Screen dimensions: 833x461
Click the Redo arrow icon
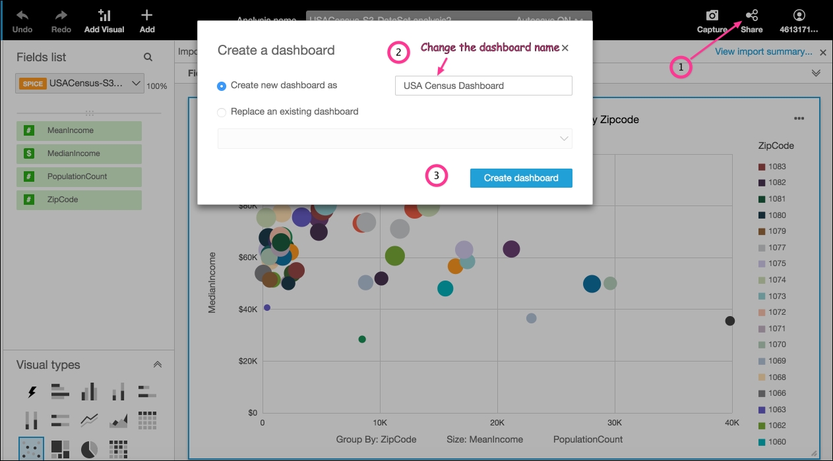(x=61, y=16)
